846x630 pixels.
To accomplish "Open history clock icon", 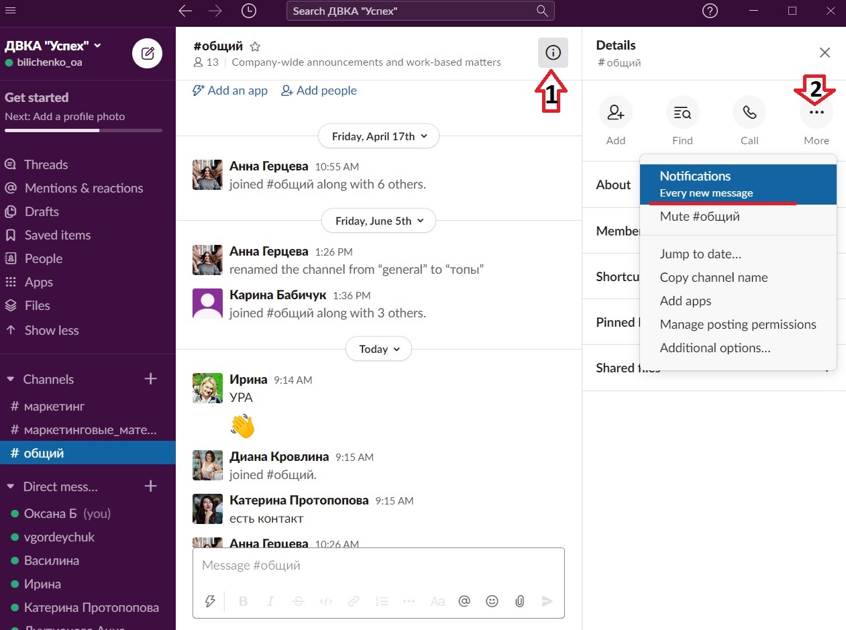I will point(248,11).
